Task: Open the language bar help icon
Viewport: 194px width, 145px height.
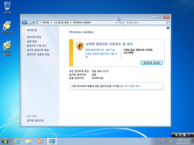Action: (188, 135)
